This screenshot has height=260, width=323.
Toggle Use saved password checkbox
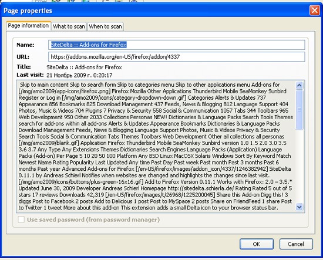click(21, 220)
